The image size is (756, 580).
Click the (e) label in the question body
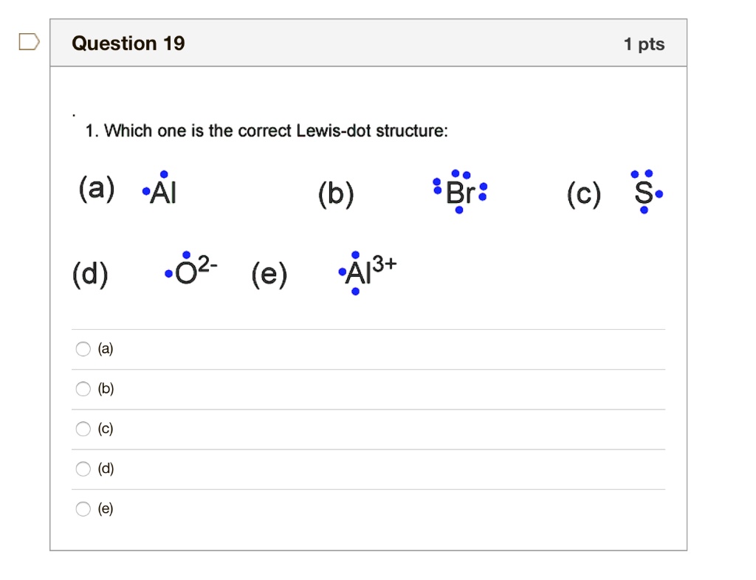(x=269, y=275)
